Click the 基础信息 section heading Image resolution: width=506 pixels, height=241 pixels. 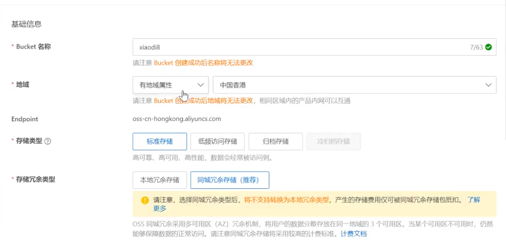coord(27,24)
